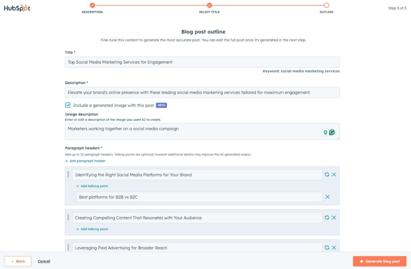Click the HubSpot logo
The width and height of the screenshot is (411, 269).
tap(18, 8)
